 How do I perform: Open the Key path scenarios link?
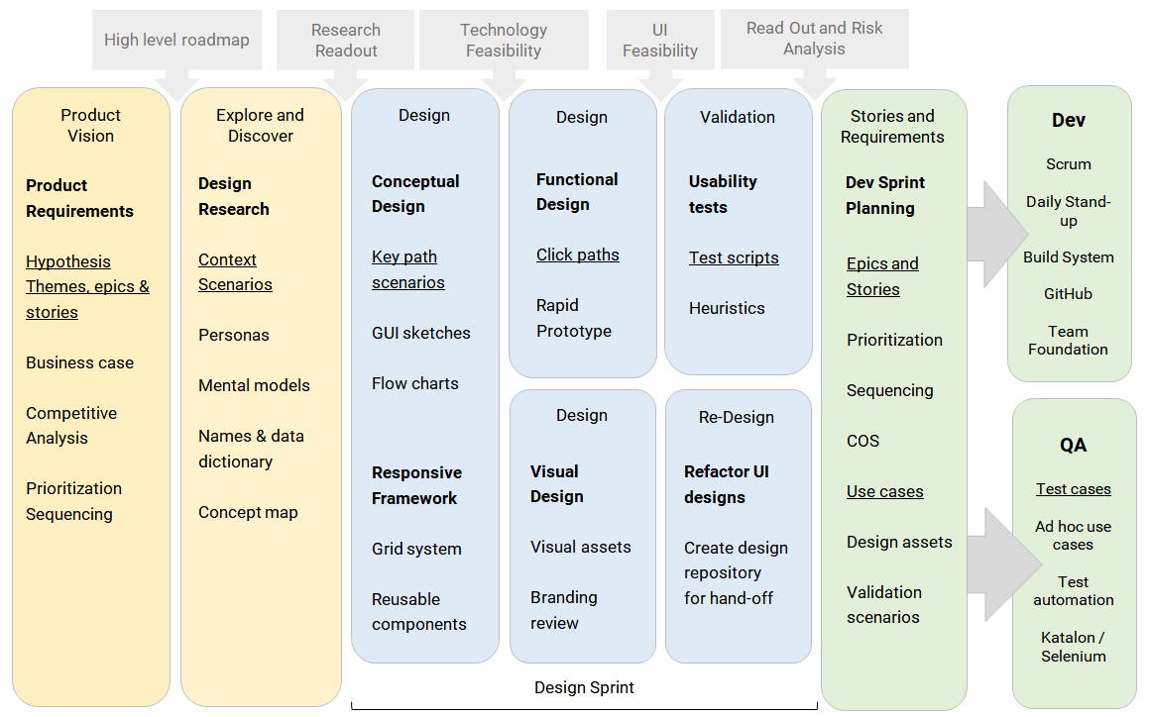click(x=408, y=269)
